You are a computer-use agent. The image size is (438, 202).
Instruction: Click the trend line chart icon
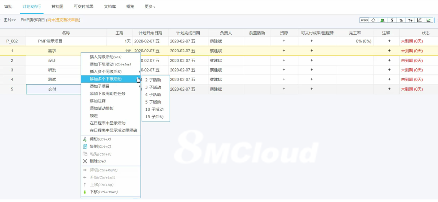(x=428, y=20)
